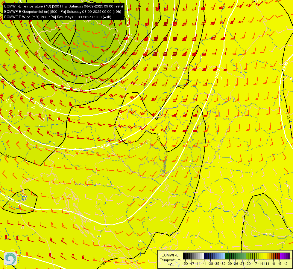The height and width of the screenshot is (269, 293).
Task: Select the ECMWF-E Geopotential (m) title line
Action: pyautogui.click(x=63, y=12)
